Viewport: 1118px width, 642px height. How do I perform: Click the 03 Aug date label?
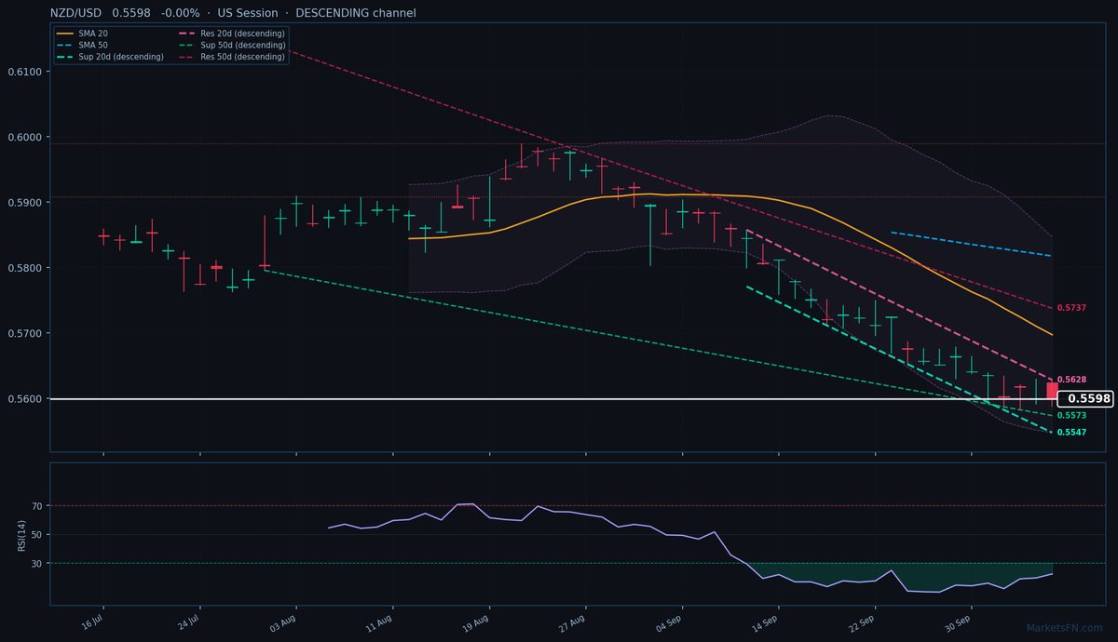(284, 622)
